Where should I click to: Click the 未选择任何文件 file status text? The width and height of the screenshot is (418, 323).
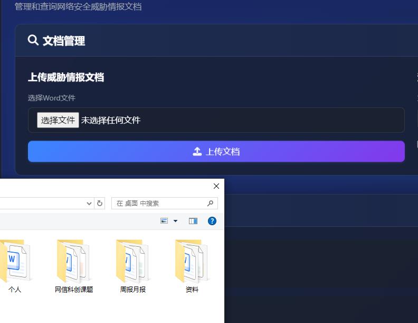coord(111,120)
